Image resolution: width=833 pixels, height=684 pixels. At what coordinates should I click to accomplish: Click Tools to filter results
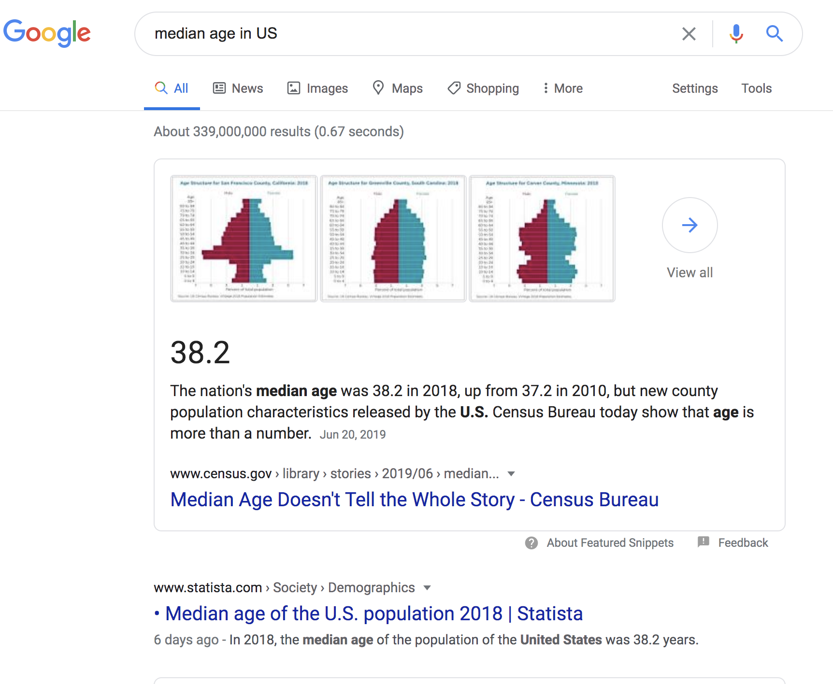756,88
